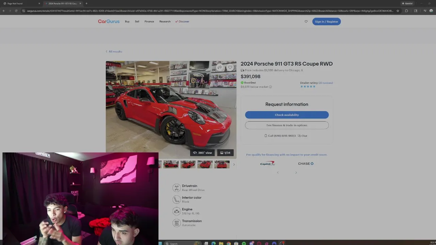Viewport: 436px width, 245px height.
Task: Open saved cars heart icon in header
Action: pyautogui.click(x=306, y=21)
